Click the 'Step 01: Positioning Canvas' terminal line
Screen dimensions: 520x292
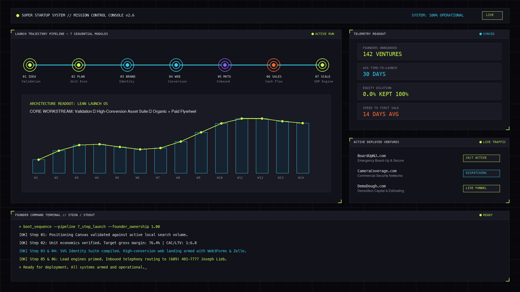[x=103, y=235]
